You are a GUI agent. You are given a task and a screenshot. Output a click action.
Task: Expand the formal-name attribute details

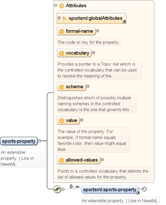[x=97, y=31]
